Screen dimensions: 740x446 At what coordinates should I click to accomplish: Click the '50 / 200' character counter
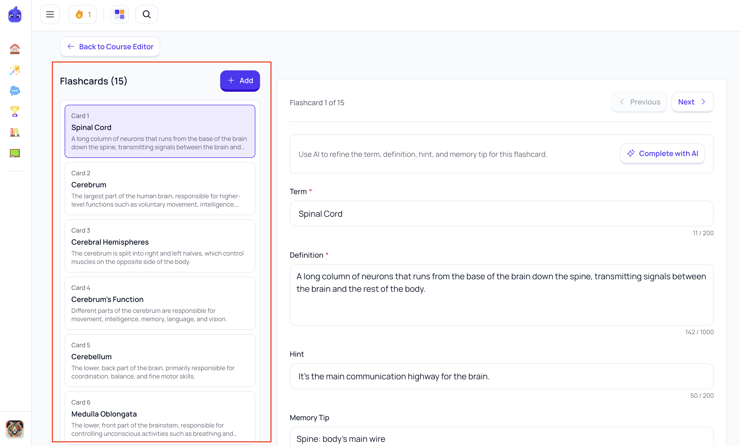(x=702, y=395)
